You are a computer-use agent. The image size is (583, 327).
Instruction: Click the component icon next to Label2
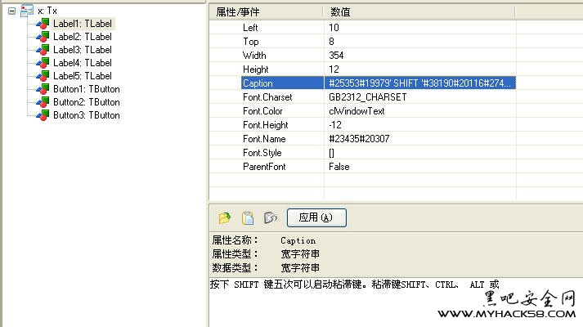(43, 37)
